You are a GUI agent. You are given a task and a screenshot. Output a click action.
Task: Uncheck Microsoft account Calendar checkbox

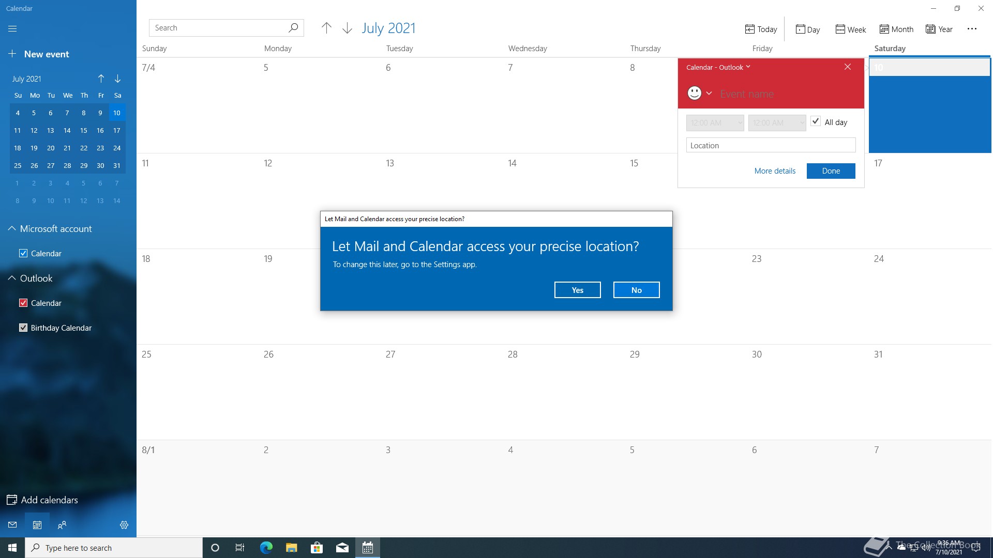coord(23,253)
